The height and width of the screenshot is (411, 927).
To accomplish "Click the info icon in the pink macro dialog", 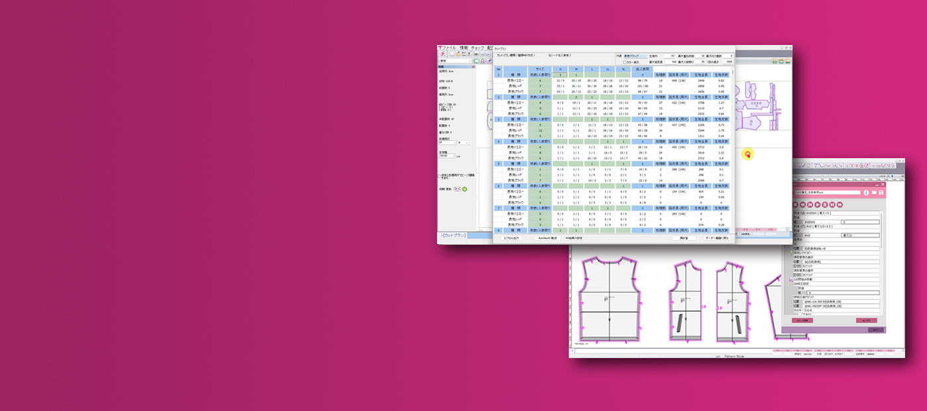I will 865,193.
